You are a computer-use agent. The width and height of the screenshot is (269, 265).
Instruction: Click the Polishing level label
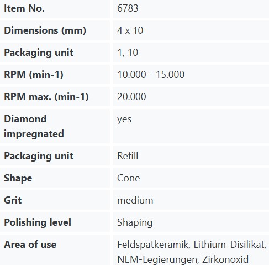(x=38, y=222)
